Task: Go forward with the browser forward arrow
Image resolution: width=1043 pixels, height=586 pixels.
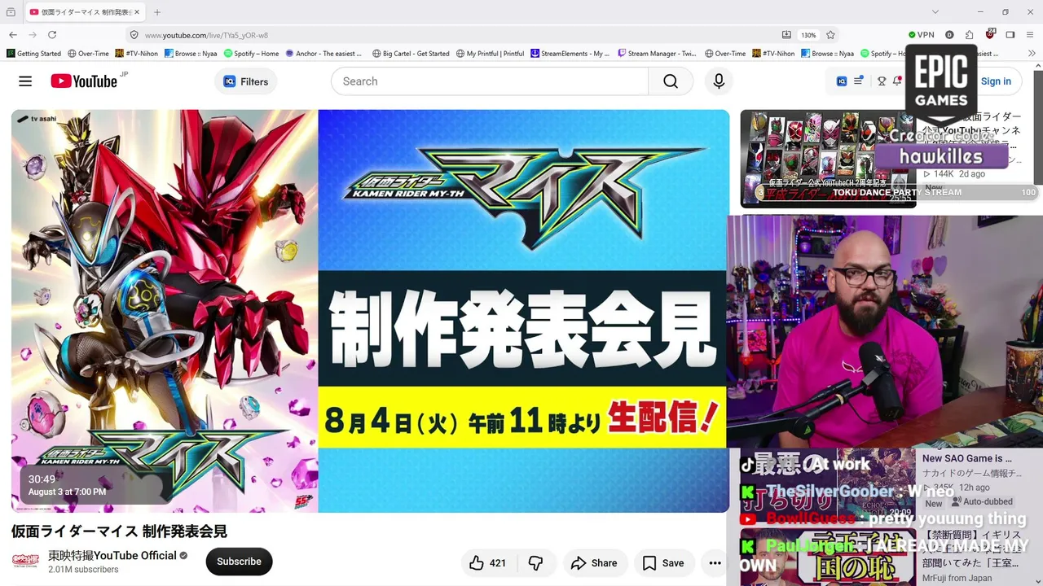Action: pyautogui.click(x=33, y=35)
